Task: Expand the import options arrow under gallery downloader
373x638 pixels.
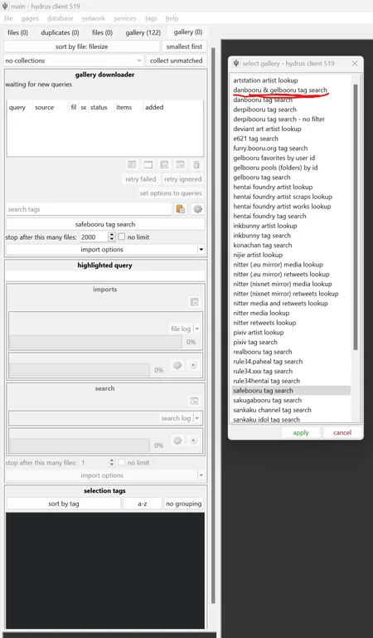Action: coord(201,250)
